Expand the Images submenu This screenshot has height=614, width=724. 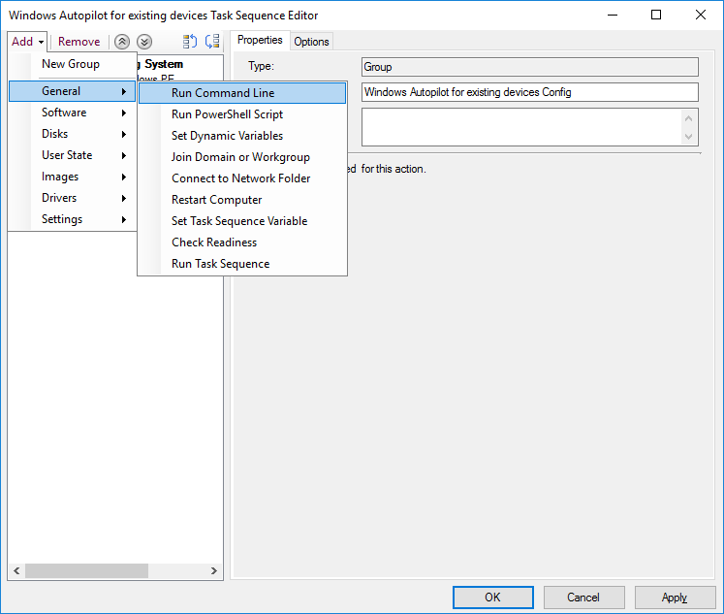point(72,177)
